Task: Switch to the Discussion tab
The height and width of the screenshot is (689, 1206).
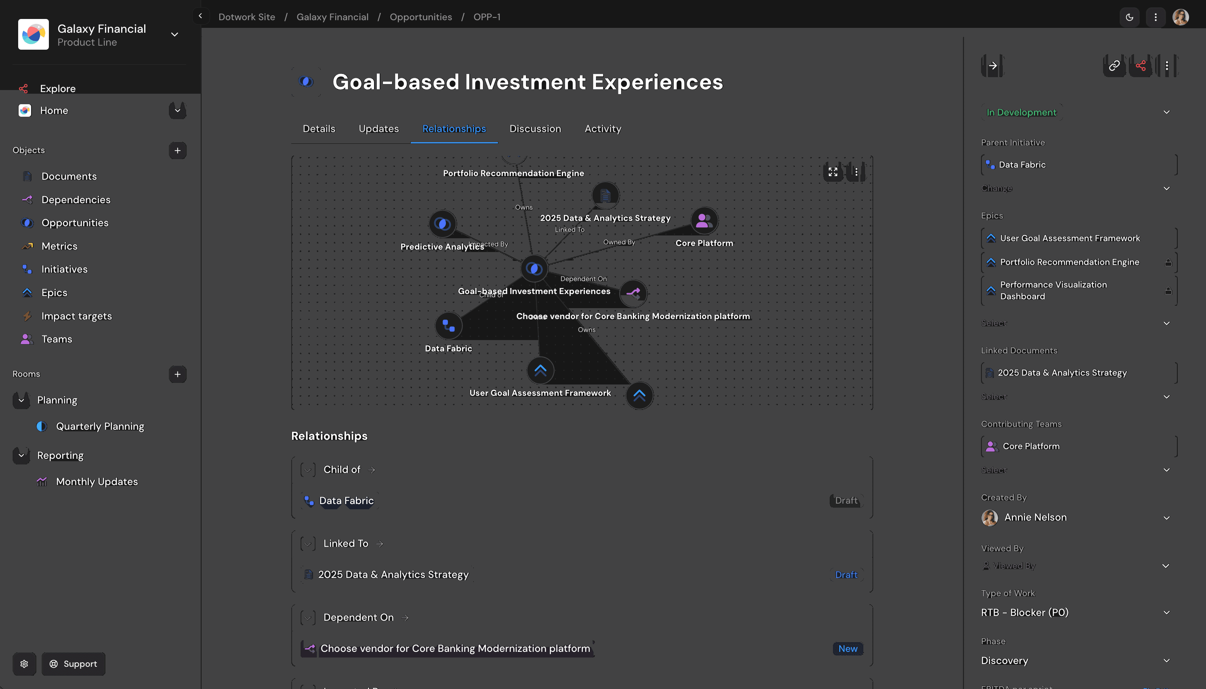Action: pos(535,128)
